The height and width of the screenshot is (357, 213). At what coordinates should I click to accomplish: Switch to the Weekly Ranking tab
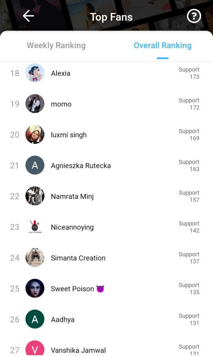tap(56, 45)
